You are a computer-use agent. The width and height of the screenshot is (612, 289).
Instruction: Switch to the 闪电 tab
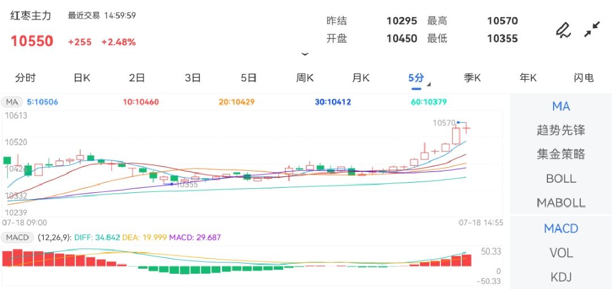[584, 77]
